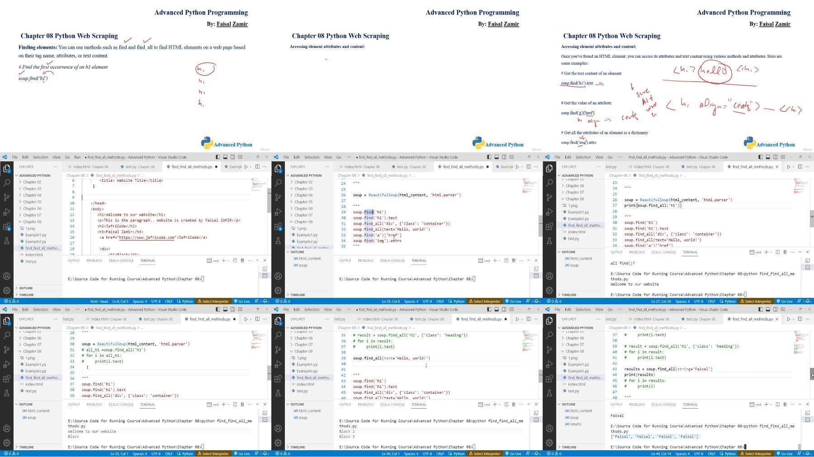Screen dimensions: 814x457
Task: Open Source Control in the Ln 29, Col 8 window
Action: coord(278,198)
